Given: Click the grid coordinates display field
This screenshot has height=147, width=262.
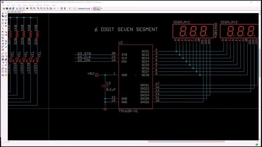Looking at the screenshot, I should click(x=15, y=12).
